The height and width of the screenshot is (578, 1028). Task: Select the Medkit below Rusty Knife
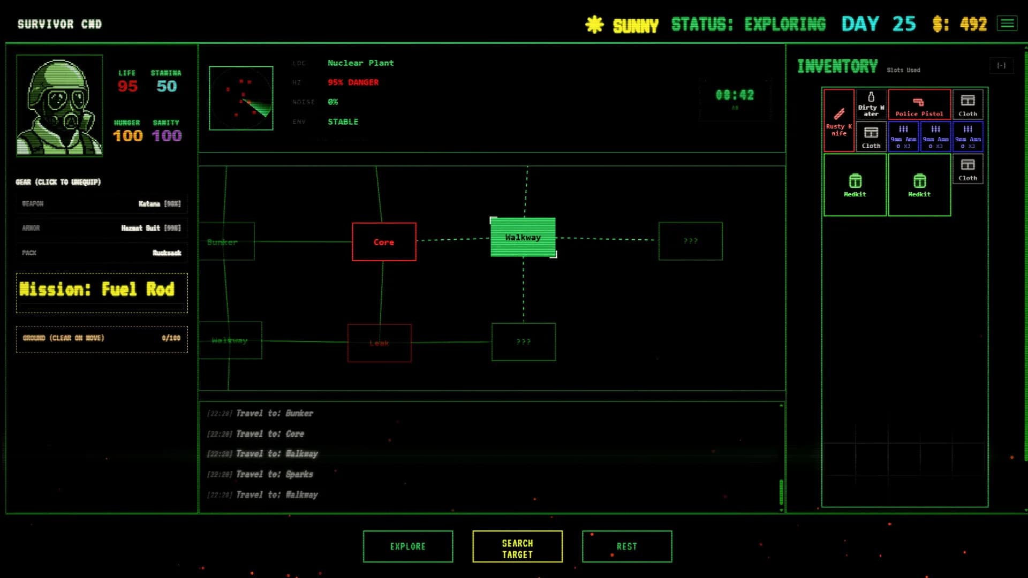(x=855, y=185)
